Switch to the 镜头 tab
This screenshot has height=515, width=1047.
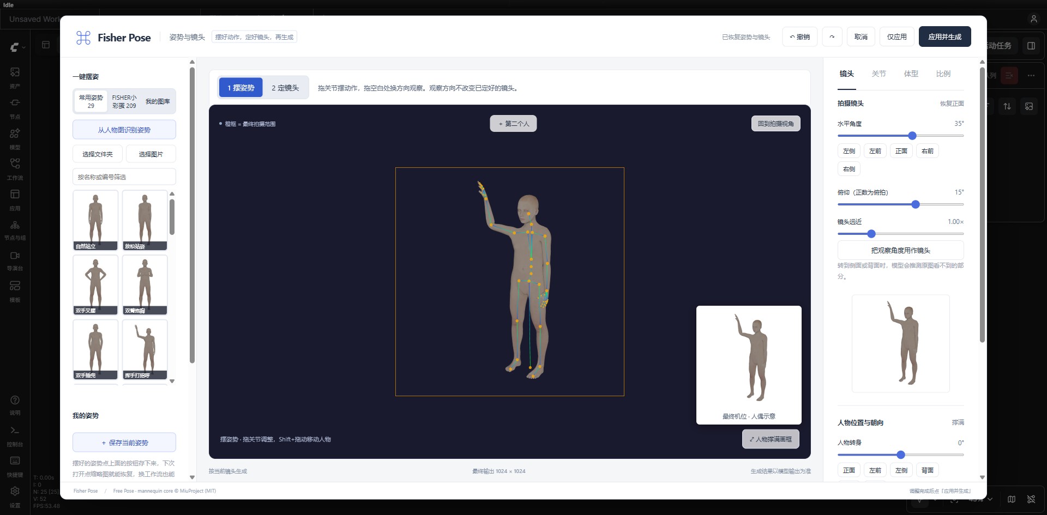847,74
